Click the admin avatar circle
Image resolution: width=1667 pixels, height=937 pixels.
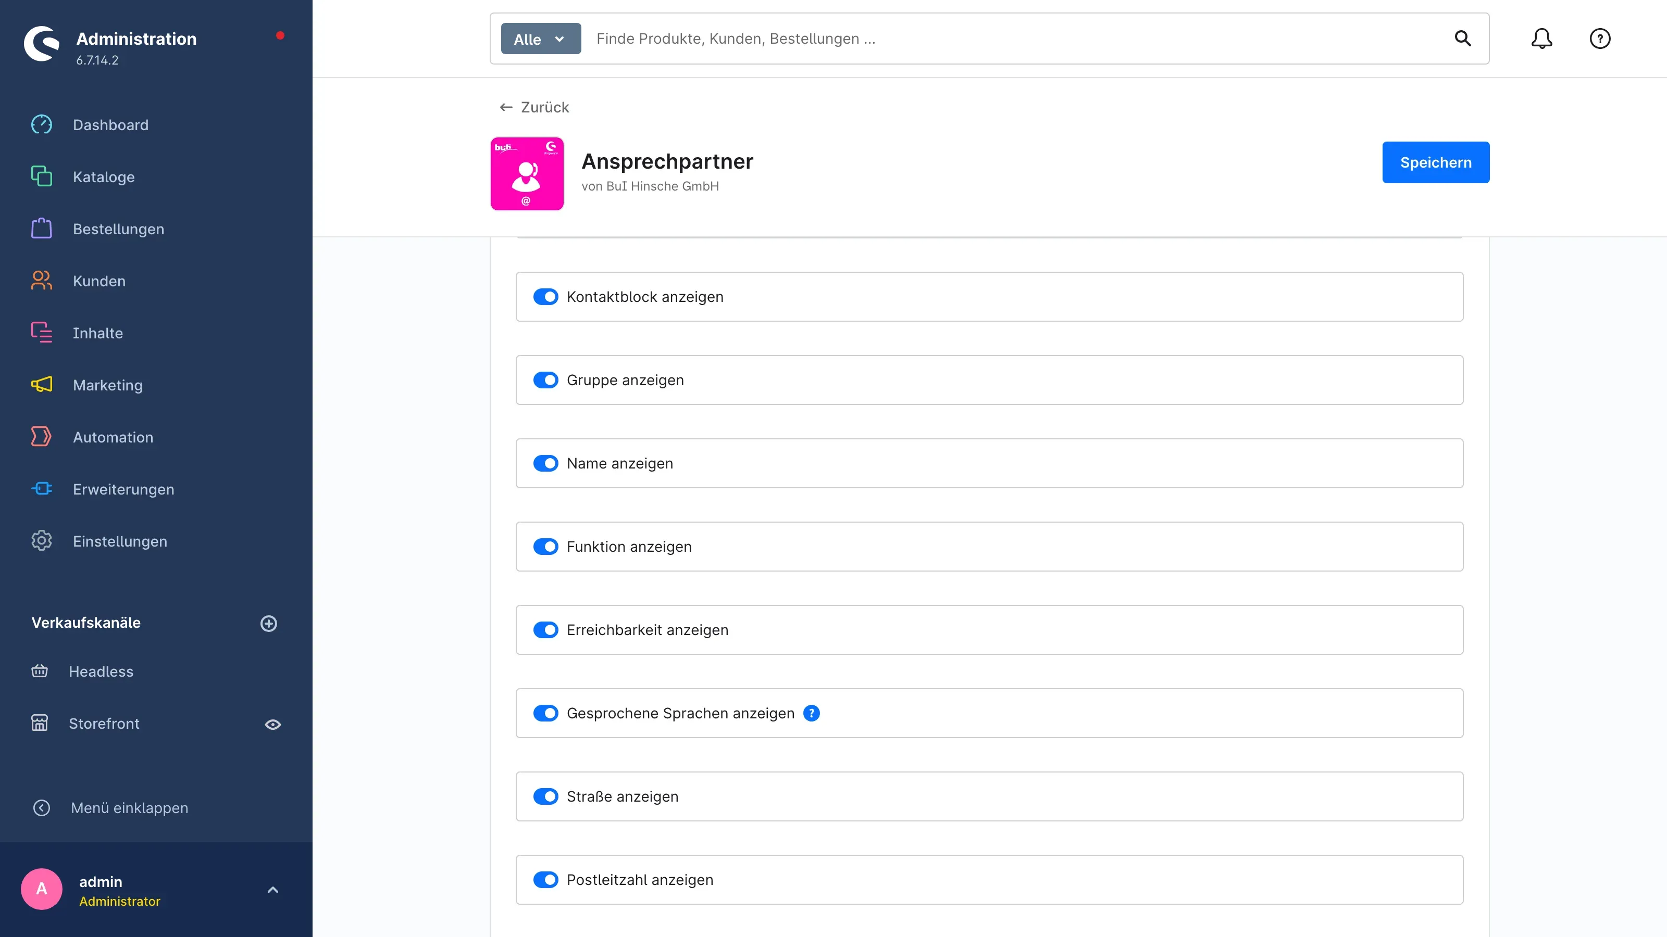coord(42,889)
